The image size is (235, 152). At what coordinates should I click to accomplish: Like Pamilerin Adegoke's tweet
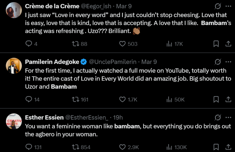[x=122, y=100]
